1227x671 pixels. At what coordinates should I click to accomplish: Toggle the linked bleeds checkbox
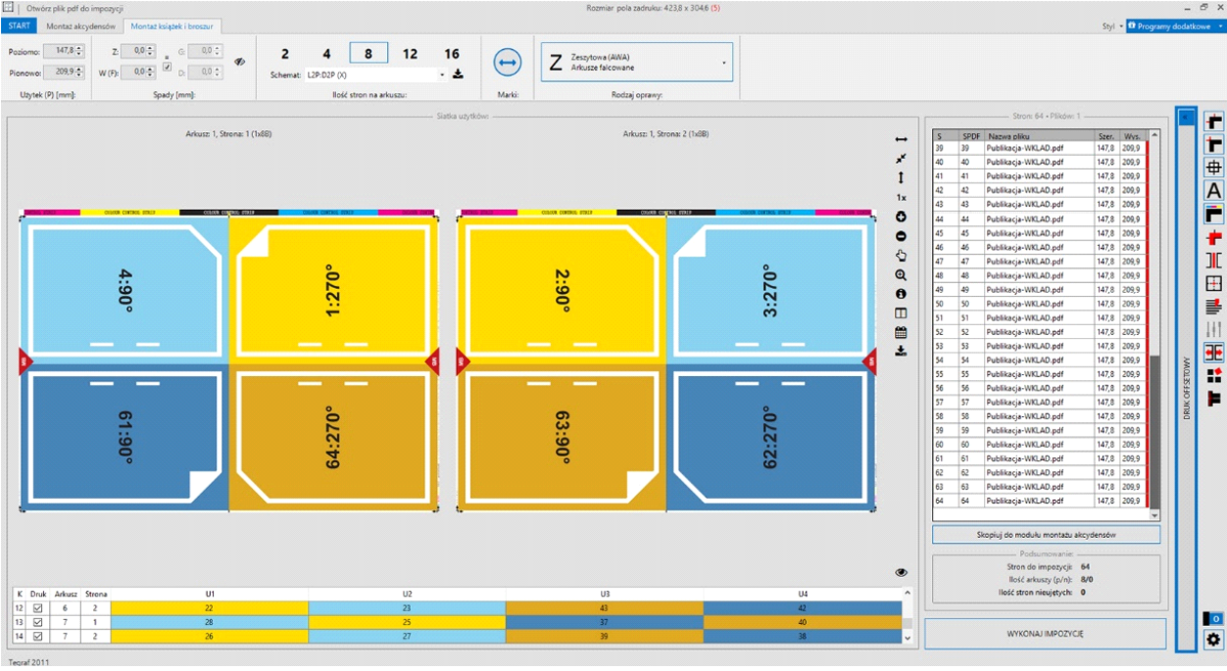tap(167, 67)
